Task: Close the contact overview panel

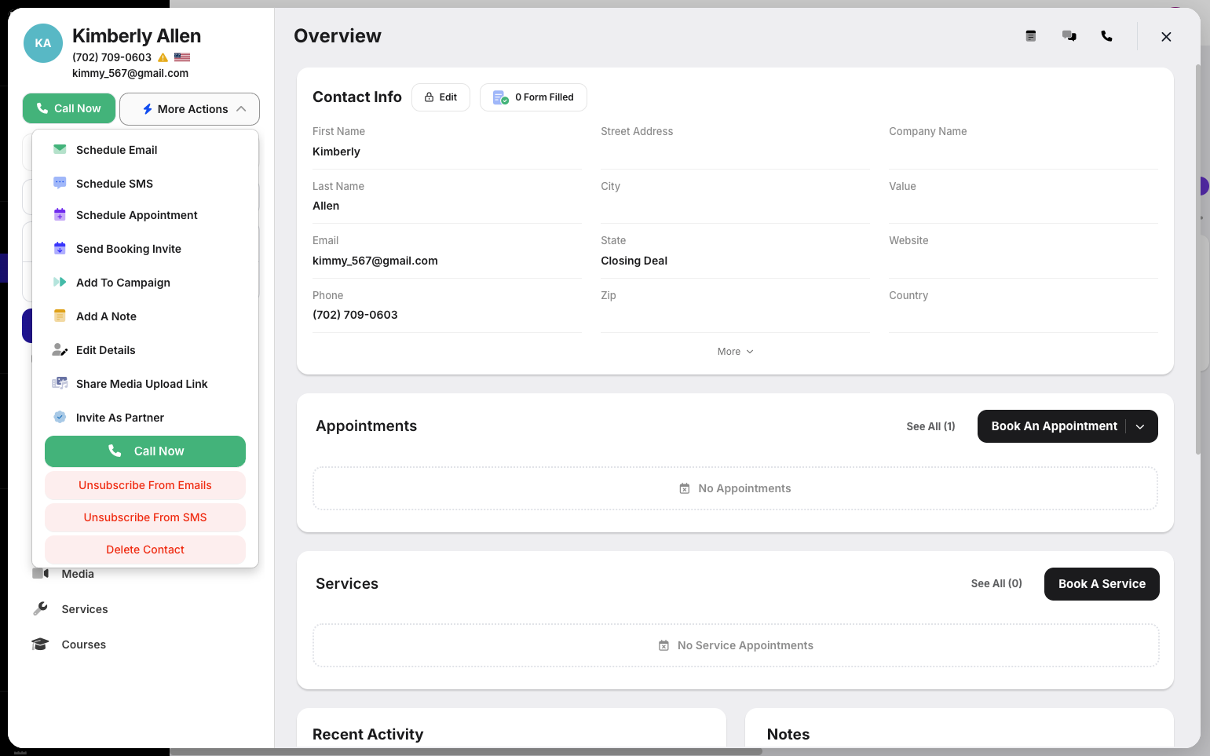Action: tap(1166, 37)
